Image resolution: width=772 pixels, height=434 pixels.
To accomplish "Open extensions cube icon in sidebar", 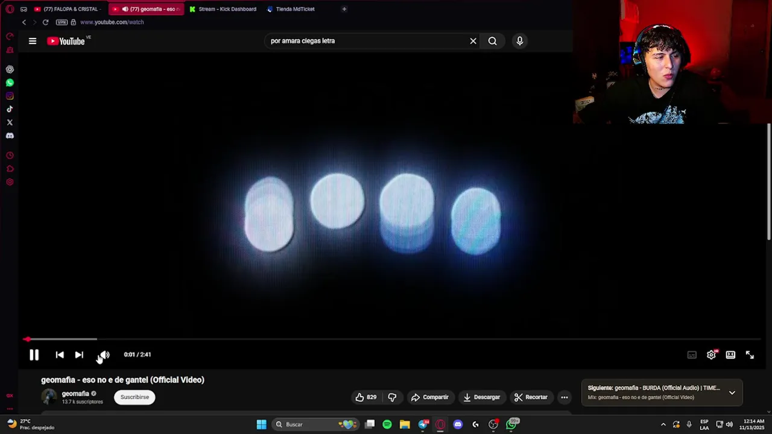I will tap(10, 169).
